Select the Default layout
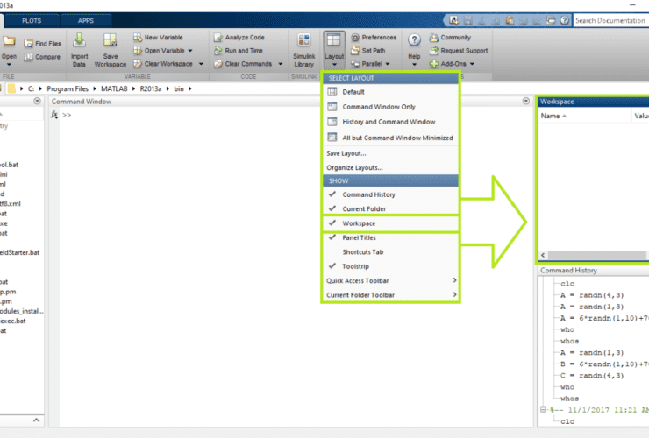 point(390,92)
